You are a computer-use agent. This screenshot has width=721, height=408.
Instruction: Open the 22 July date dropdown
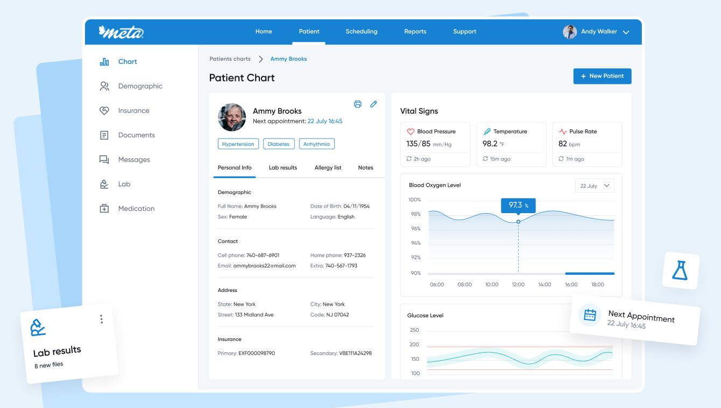pyautogui.click(x=595, y=186)
